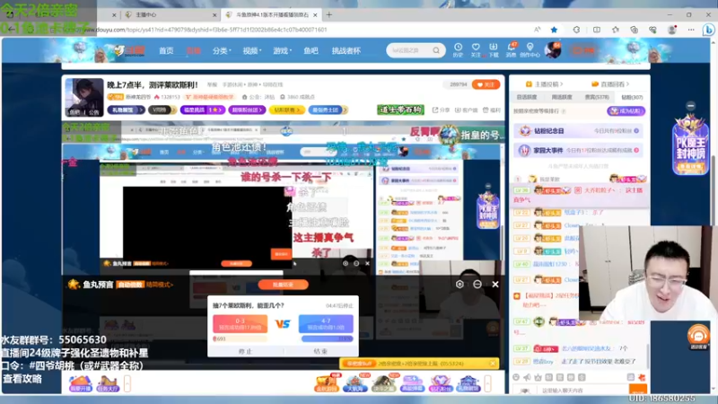This screenshot has width=718, height=404.
Task: Collapse the PK魔王封神榜 floating widget with minus
Action: (690, 106)
